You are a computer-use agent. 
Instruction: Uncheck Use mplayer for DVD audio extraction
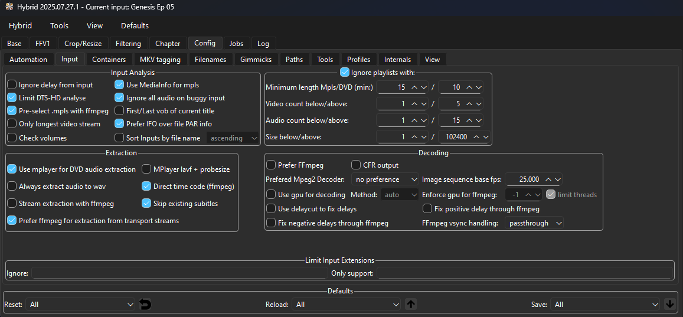click(12, 169)
